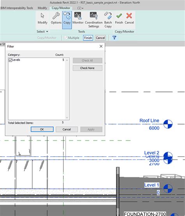Click the Level 2 level head symbol
185x216 pixels.
(168, 156)
